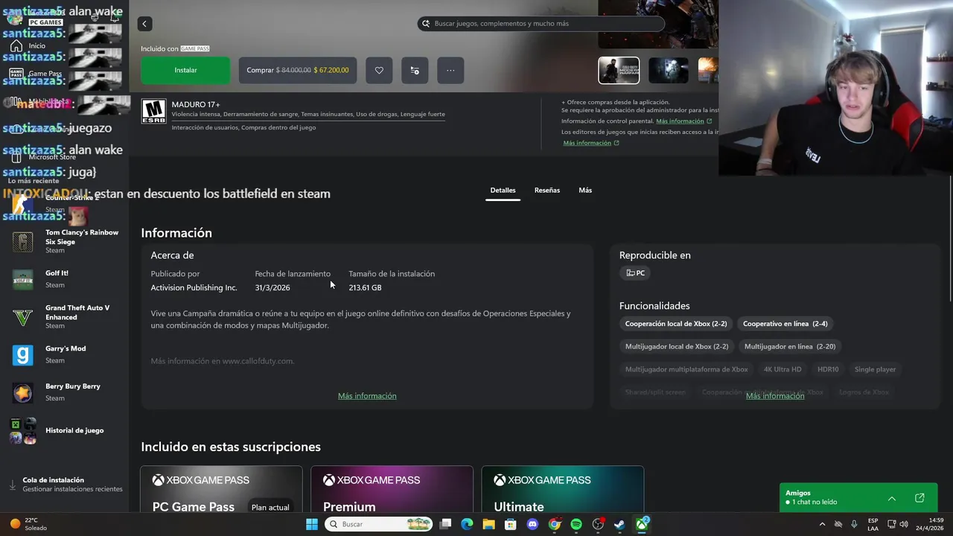Open Discord from taskbar

point(532,524)
